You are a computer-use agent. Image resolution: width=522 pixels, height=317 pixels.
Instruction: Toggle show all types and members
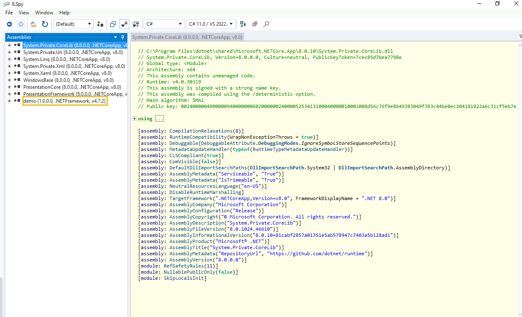pyautogui.click(x=137, y=24)
